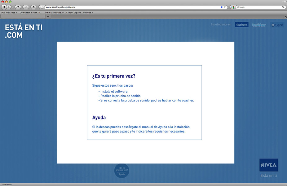Click the ESTÁ EN TI .COM logo
This screenshot has width=287, height=186.
click(x=24, y=31)
